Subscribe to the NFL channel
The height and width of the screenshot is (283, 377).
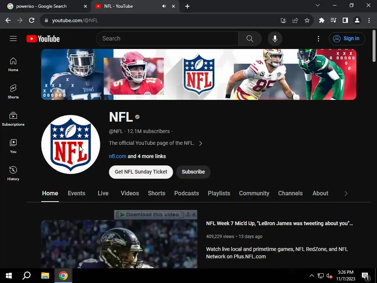(193, 172)
